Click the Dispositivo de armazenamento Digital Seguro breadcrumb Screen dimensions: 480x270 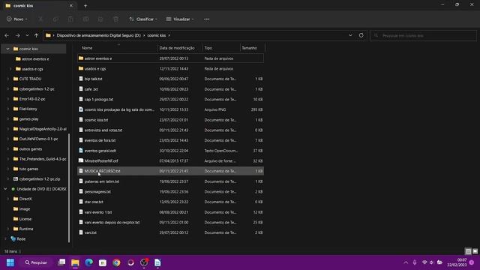(98, 35)
